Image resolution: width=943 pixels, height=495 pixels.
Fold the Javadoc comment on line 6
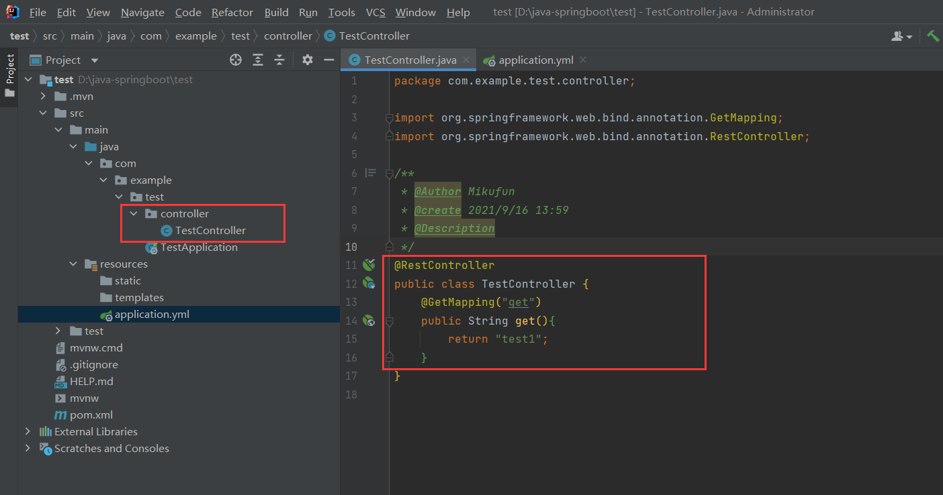(388, 174)
